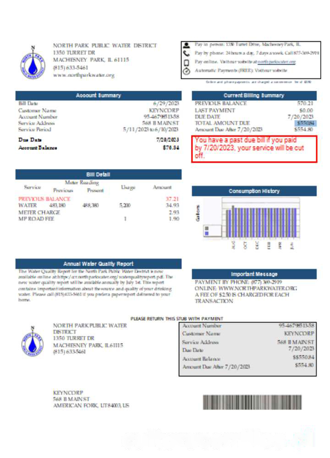Click the Important Message header
The height and width of the screenshot is (458, 330).
click(253, 274)
